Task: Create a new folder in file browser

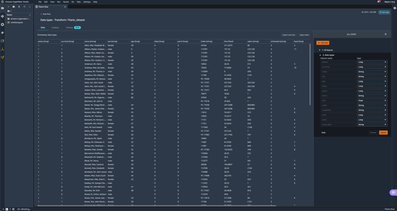Action: [14, 7]
